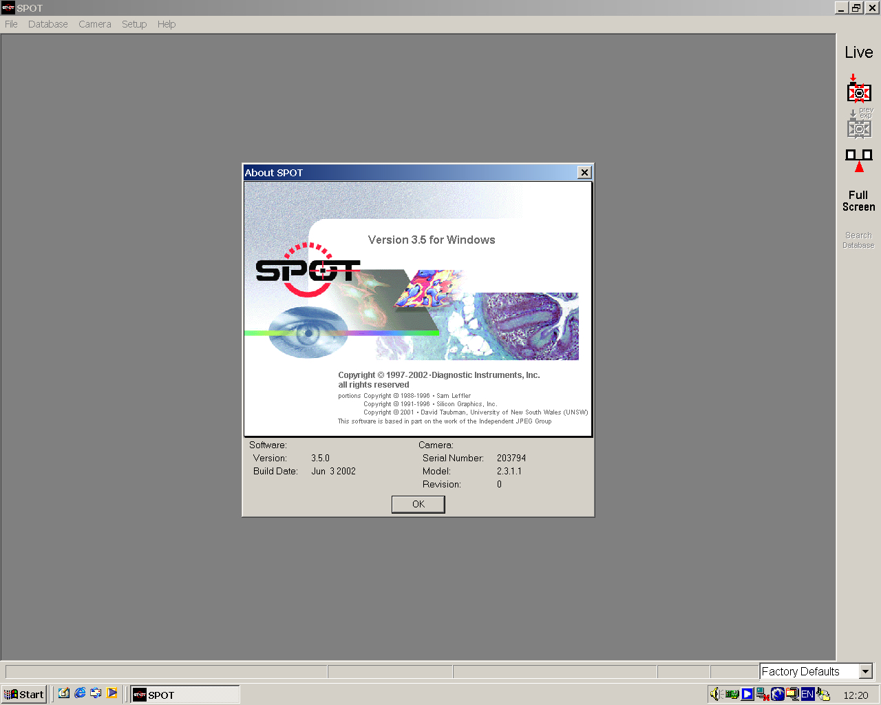Switch to Full Screen mode
This screenshot has height=705, width=881.
(x=859, y=201)
